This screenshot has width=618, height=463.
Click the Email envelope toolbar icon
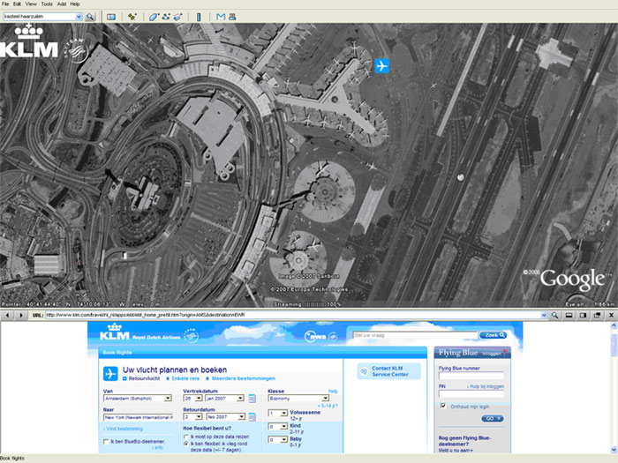point(221,17)
